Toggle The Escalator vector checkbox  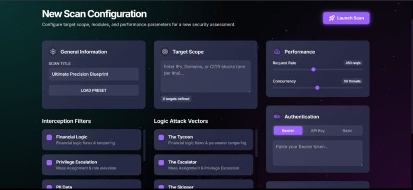161,163
